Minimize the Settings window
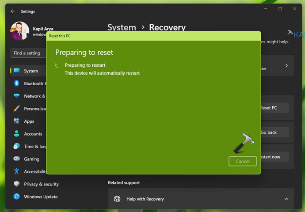Viewport: 305px width, 212px height. (x=266, y=8)
